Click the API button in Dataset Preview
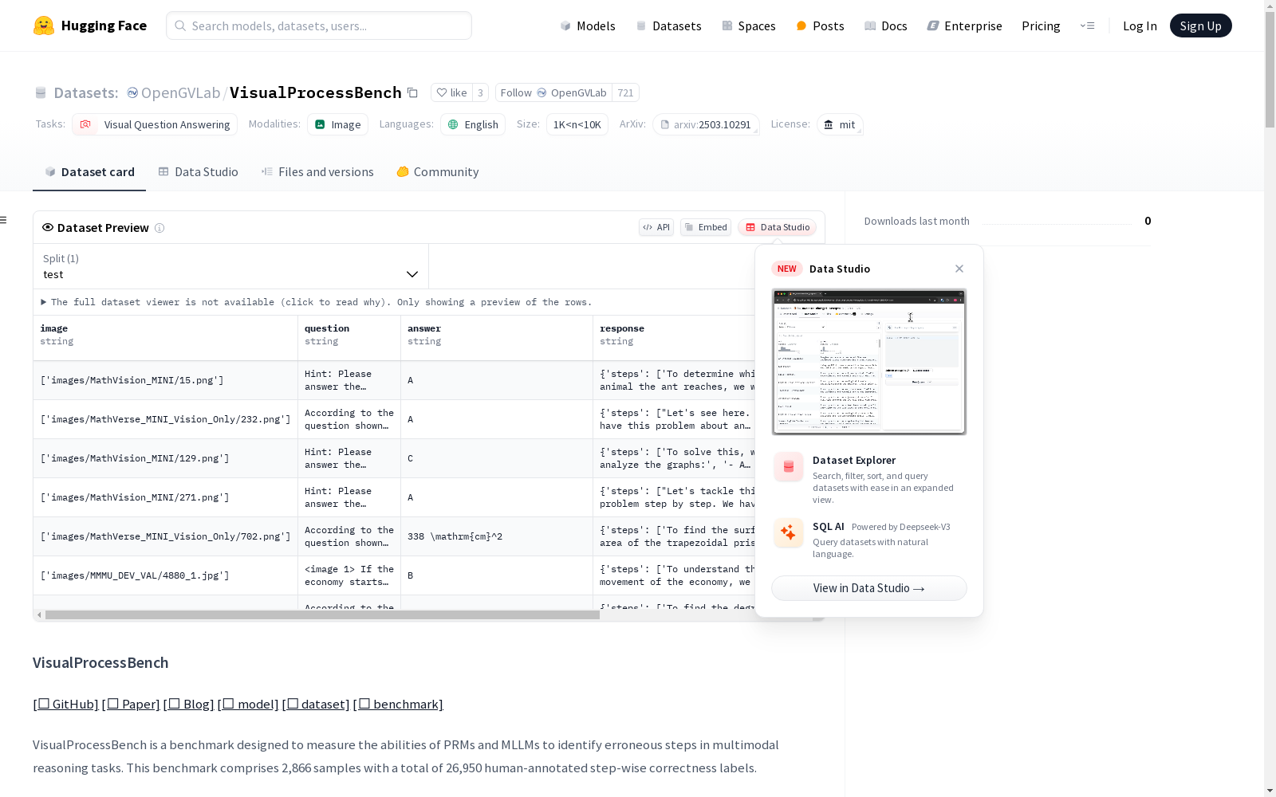The image size is (1276, 797). point(656,227)
